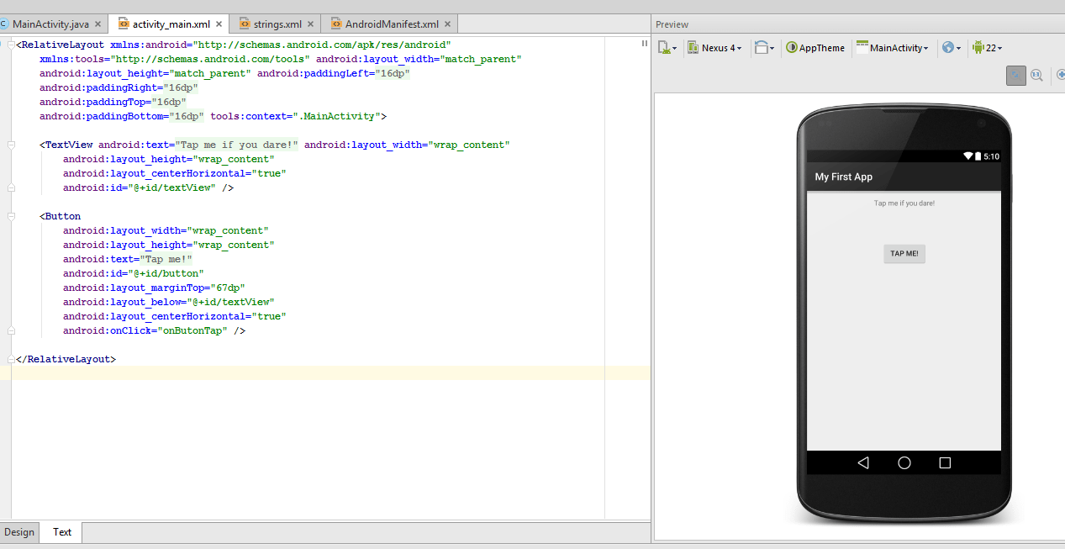This screenshot has height=549, width=1065.
Task: Click the zoom-in magnifier icon in Preview panel
Action: click(x=1062, y=75)
